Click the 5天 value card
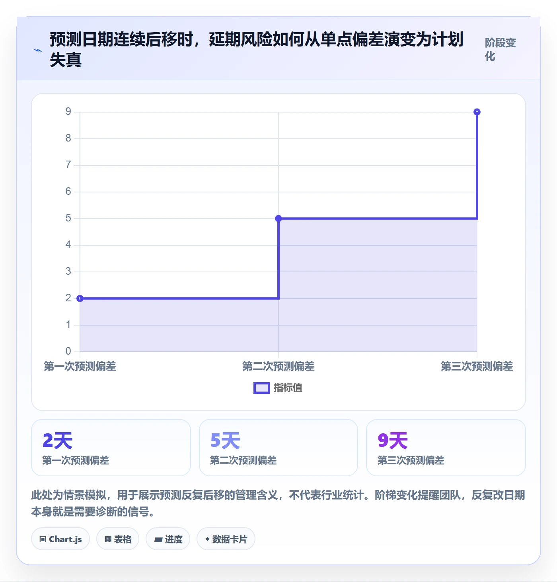The width and height of the screenshot is (557, 582). [x=278, y=448]
